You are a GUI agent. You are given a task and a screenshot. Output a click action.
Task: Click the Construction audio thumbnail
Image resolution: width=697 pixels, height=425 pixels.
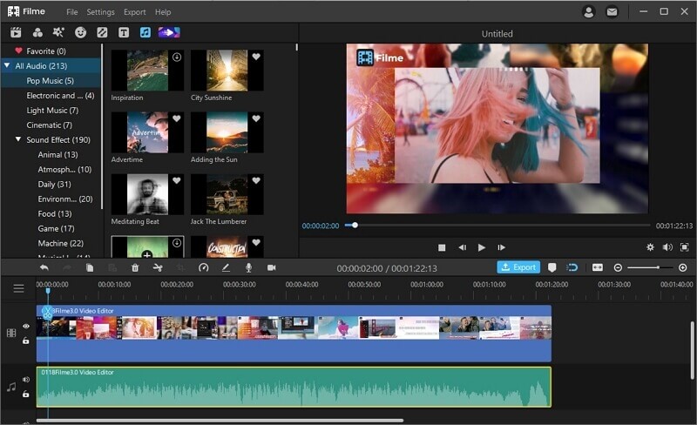tap(227, 247)
